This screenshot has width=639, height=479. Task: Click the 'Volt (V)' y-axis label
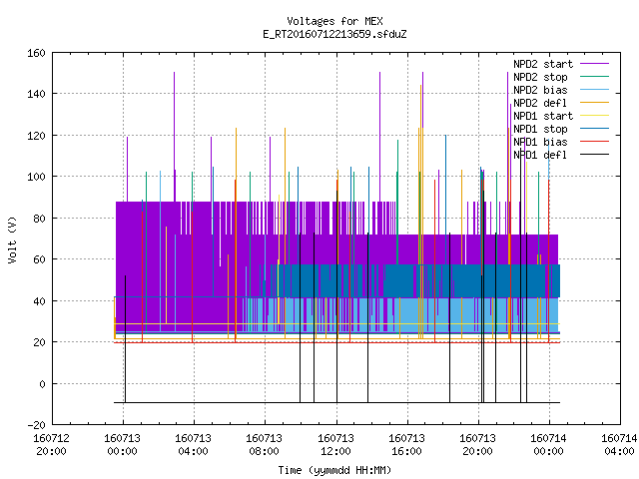point(12,239)
